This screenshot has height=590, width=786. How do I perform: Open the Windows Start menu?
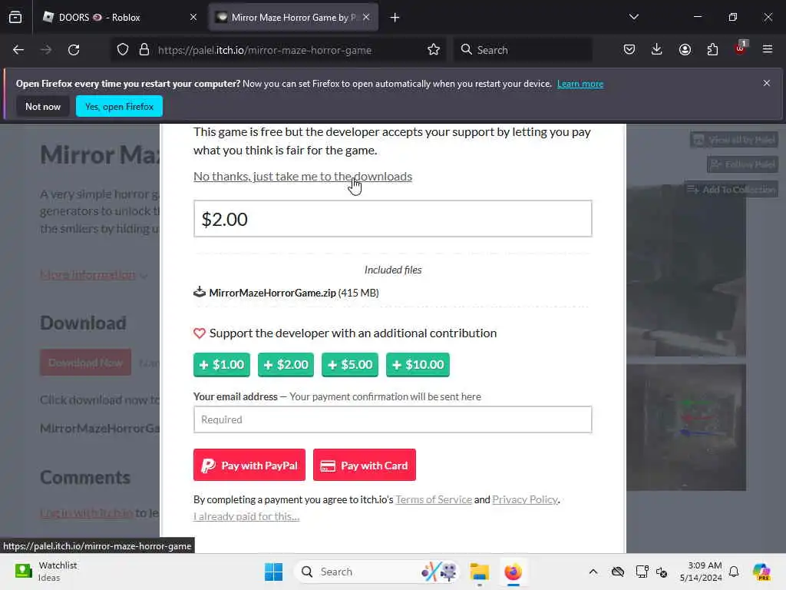point(274,572)
